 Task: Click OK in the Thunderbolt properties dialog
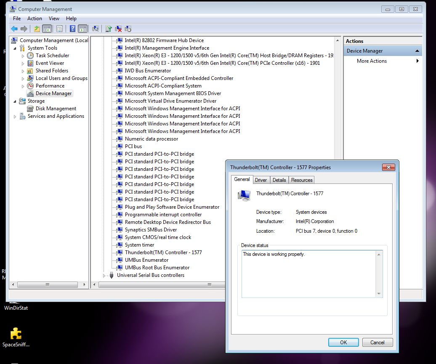343,342
